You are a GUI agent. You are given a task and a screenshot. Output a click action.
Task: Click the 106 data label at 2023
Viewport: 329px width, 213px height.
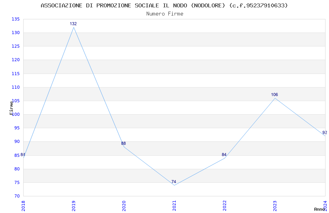point(274,94)
